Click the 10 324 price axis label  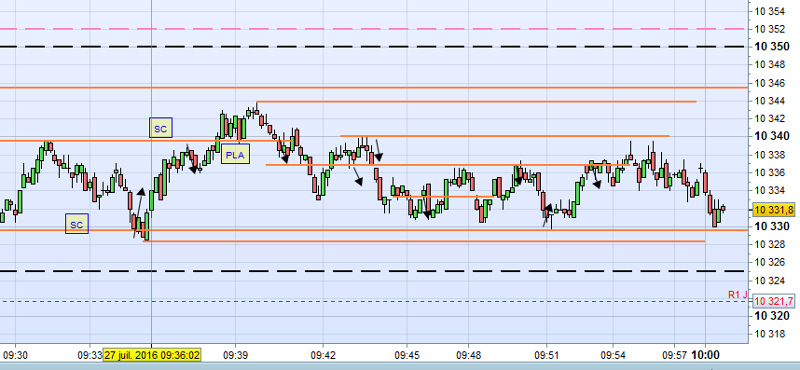pos(770,280)
